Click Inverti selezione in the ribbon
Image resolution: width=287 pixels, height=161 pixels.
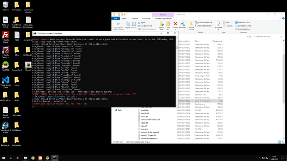point(243,29)
